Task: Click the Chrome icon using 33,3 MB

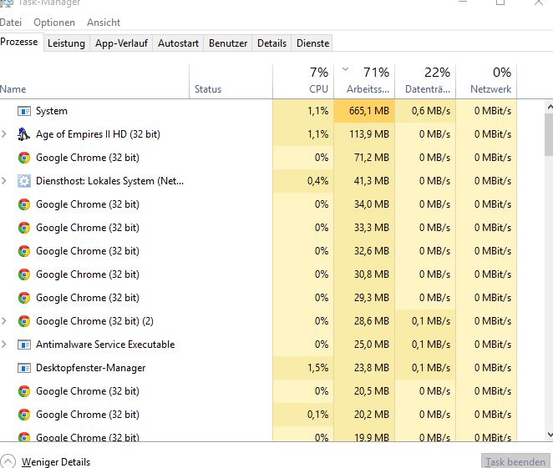Action: pos(24,228)
